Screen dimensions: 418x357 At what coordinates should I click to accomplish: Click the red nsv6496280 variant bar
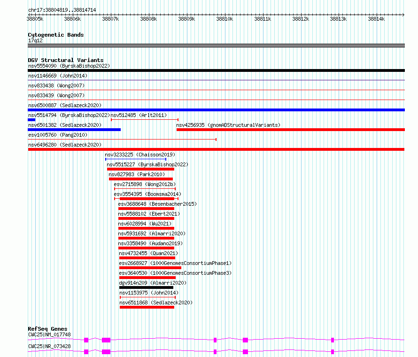pos(216,149)
